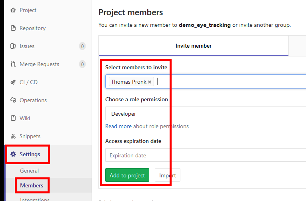The width and height of the screenshot is (306, 201).
Task: Open the Developer role permission dropdown
Action: pyautogui.click(x=206, y=113)
